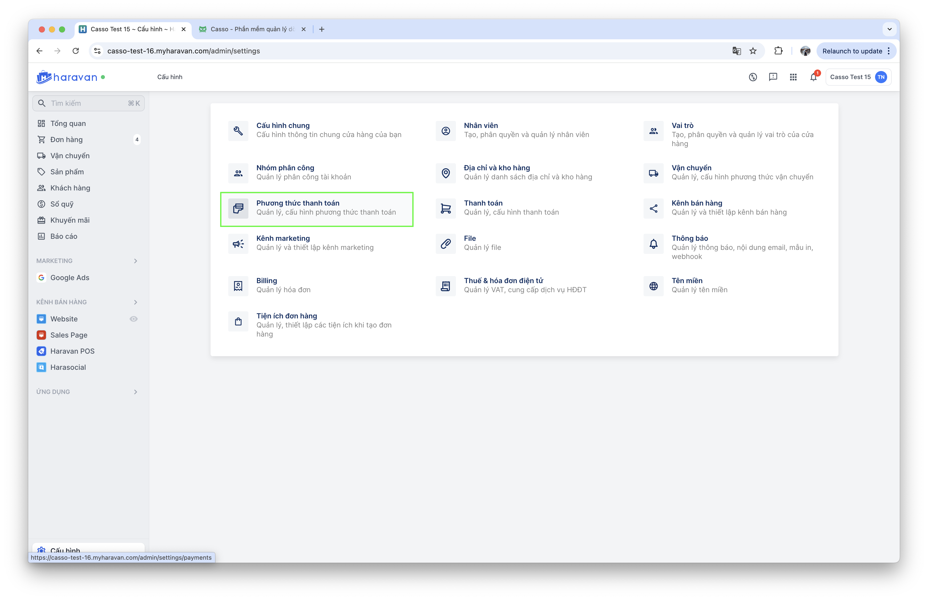This screenshot has width=928, height=600.
Task: Open the Haravan POS channel icon
Action: (x=41, y=351)
